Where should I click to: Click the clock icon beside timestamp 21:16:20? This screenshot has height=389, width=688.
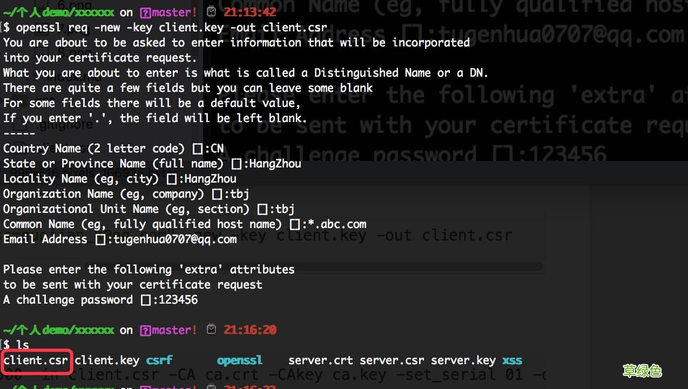pos(211,329)
